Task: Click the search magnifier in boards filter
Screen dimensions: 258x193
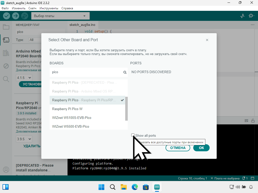Action: click(x=125, y=72)
